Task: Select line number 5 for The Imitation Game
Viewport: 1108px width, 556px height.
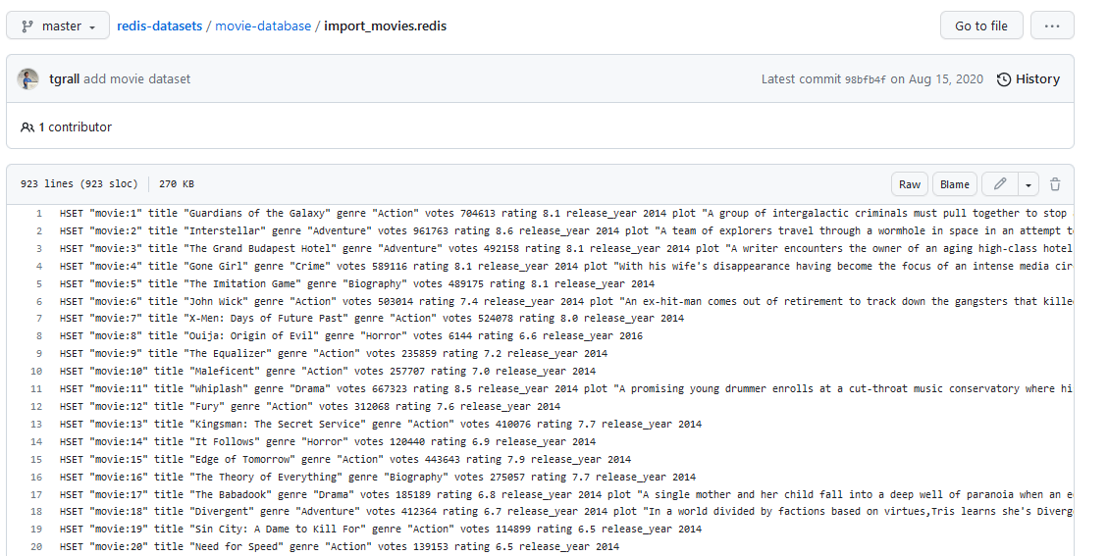Action: pyautogui.click(x=38, y=283)
